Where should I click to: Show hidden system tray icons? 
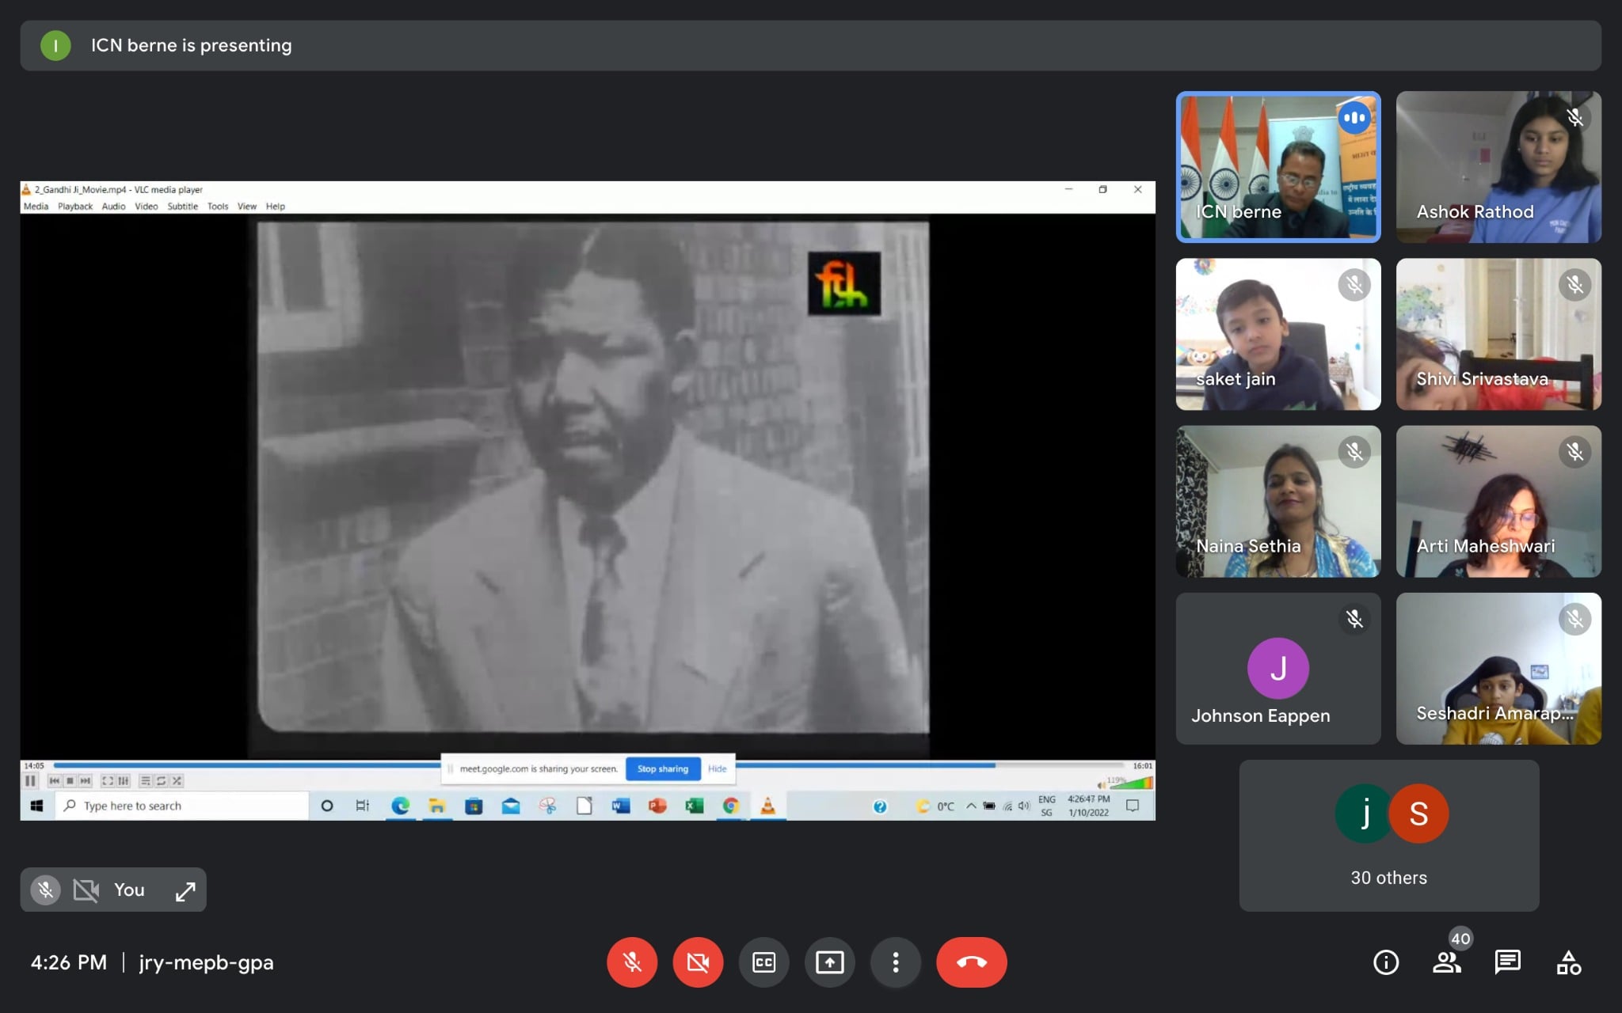pyautogui.click(x=971, y=806)
